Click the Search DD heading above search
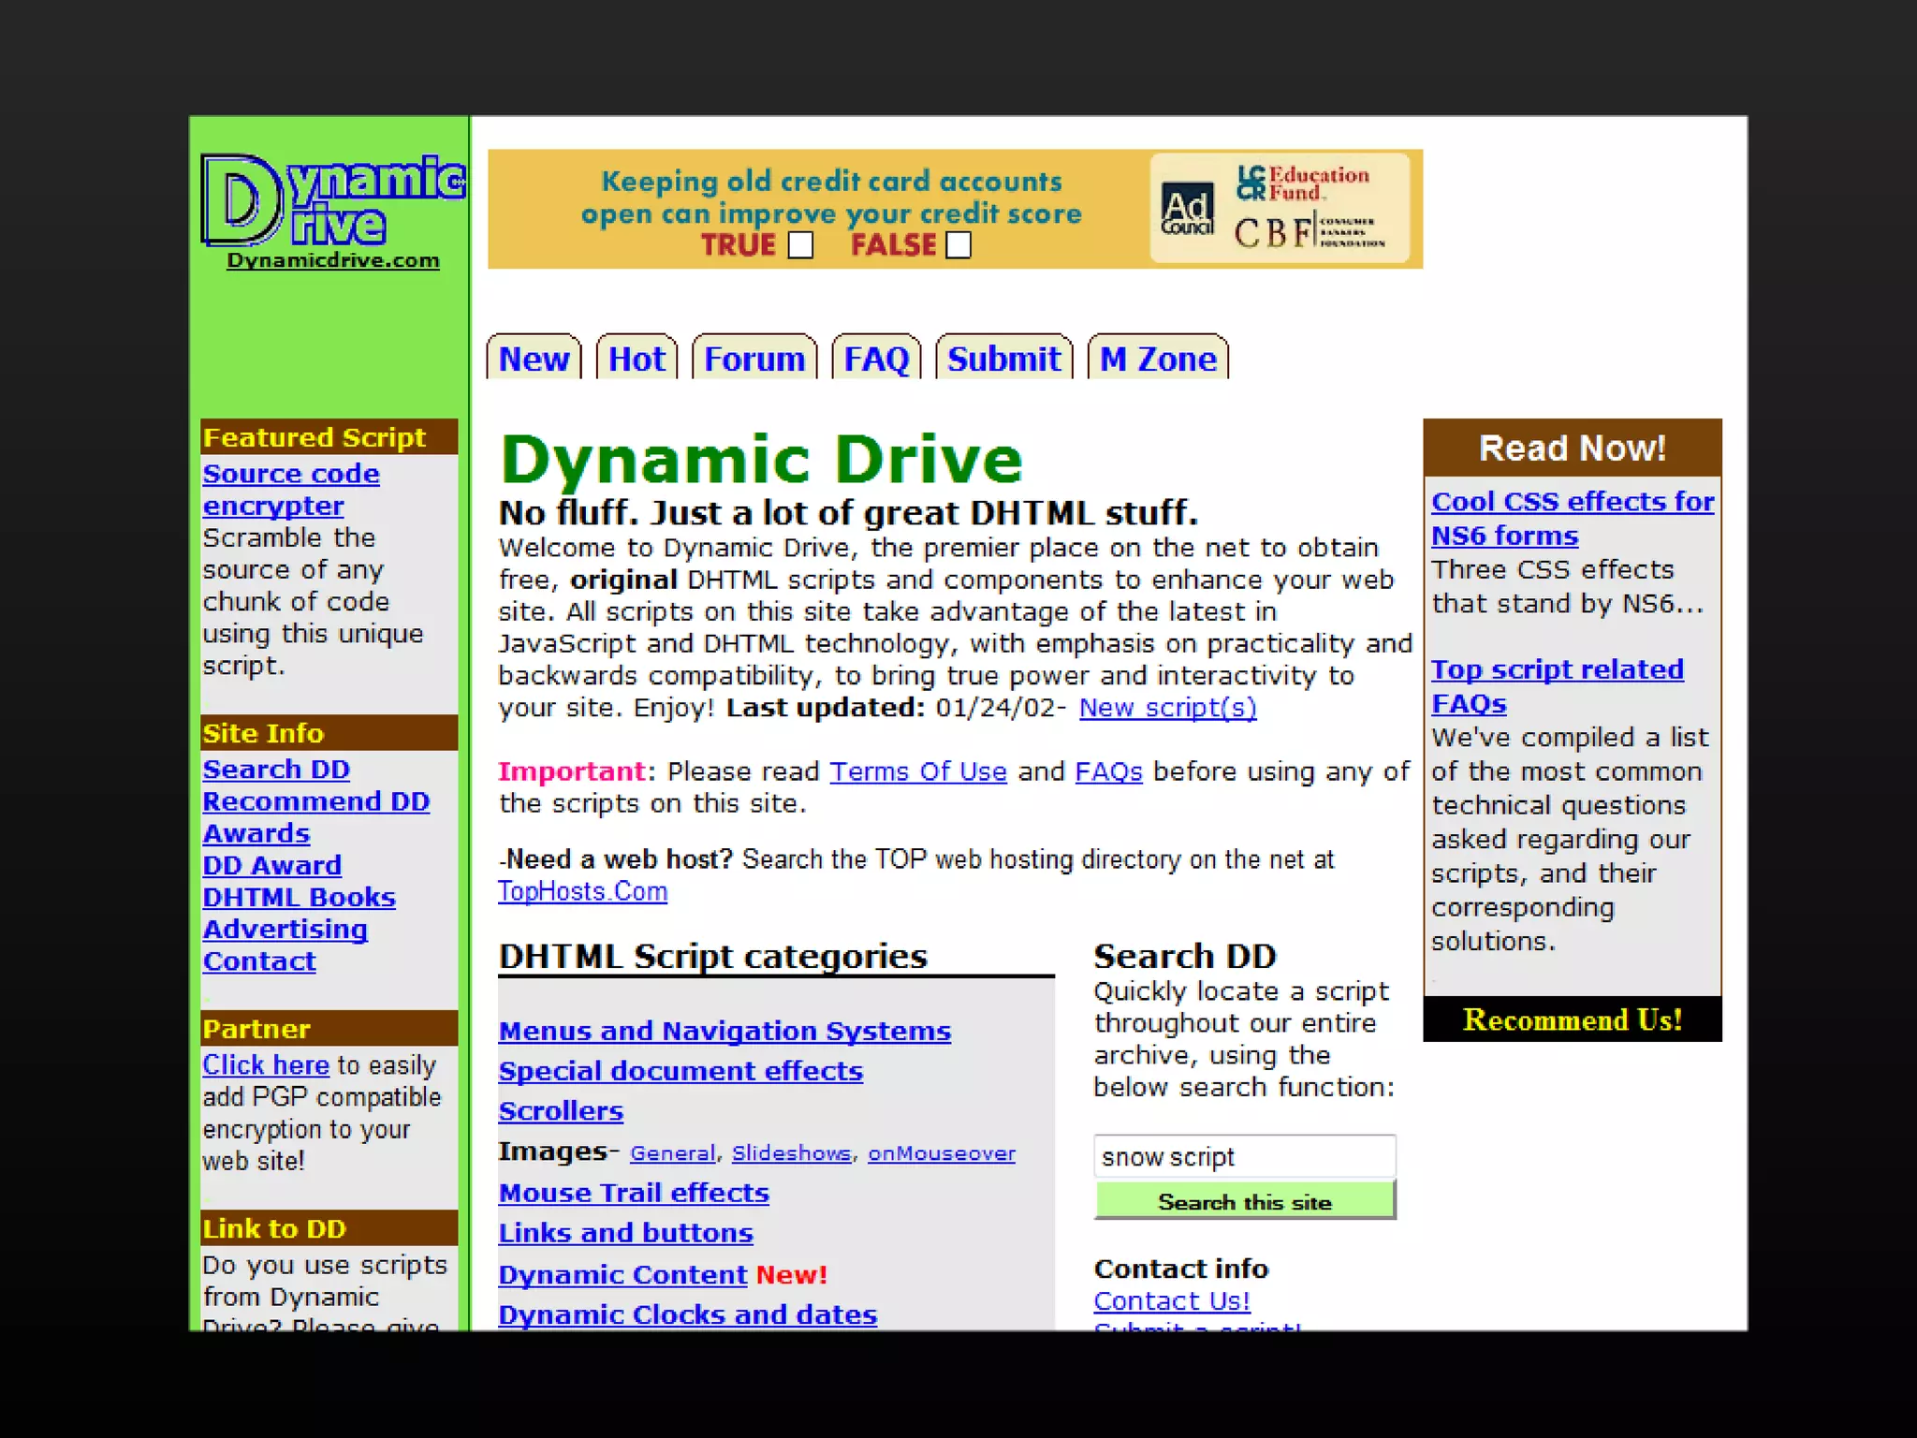This screenshot has height=1438, width=1917. tap(1185, 956)
